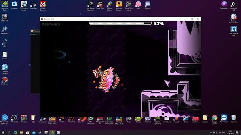Open the Recycle Bin on desktop
This screenshot has height=135, width=241.
coord(233,118)
